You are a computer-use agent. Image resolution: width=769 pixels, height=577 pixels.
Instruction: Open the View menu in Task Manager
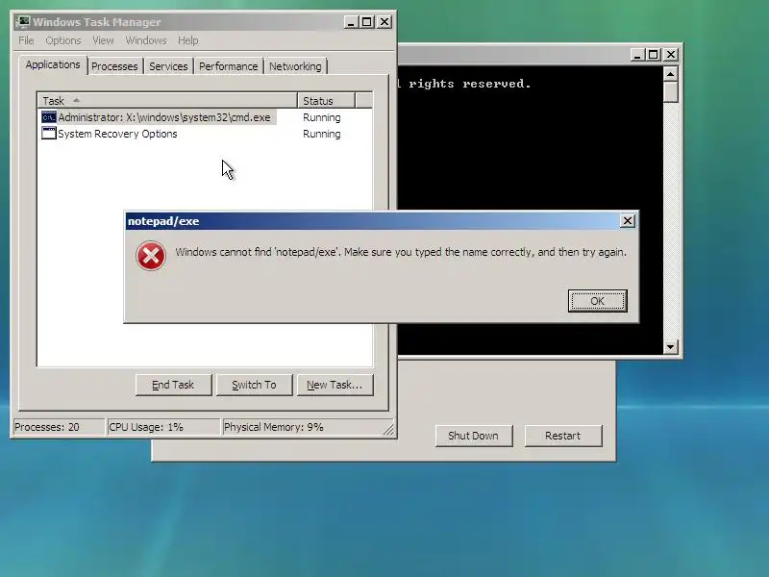[x=103, y=40]
